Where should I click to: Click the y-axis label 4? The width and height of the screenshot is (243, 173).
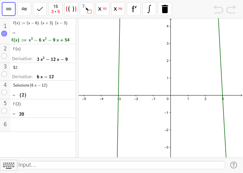pyautogui.click(x=168, y=26)
